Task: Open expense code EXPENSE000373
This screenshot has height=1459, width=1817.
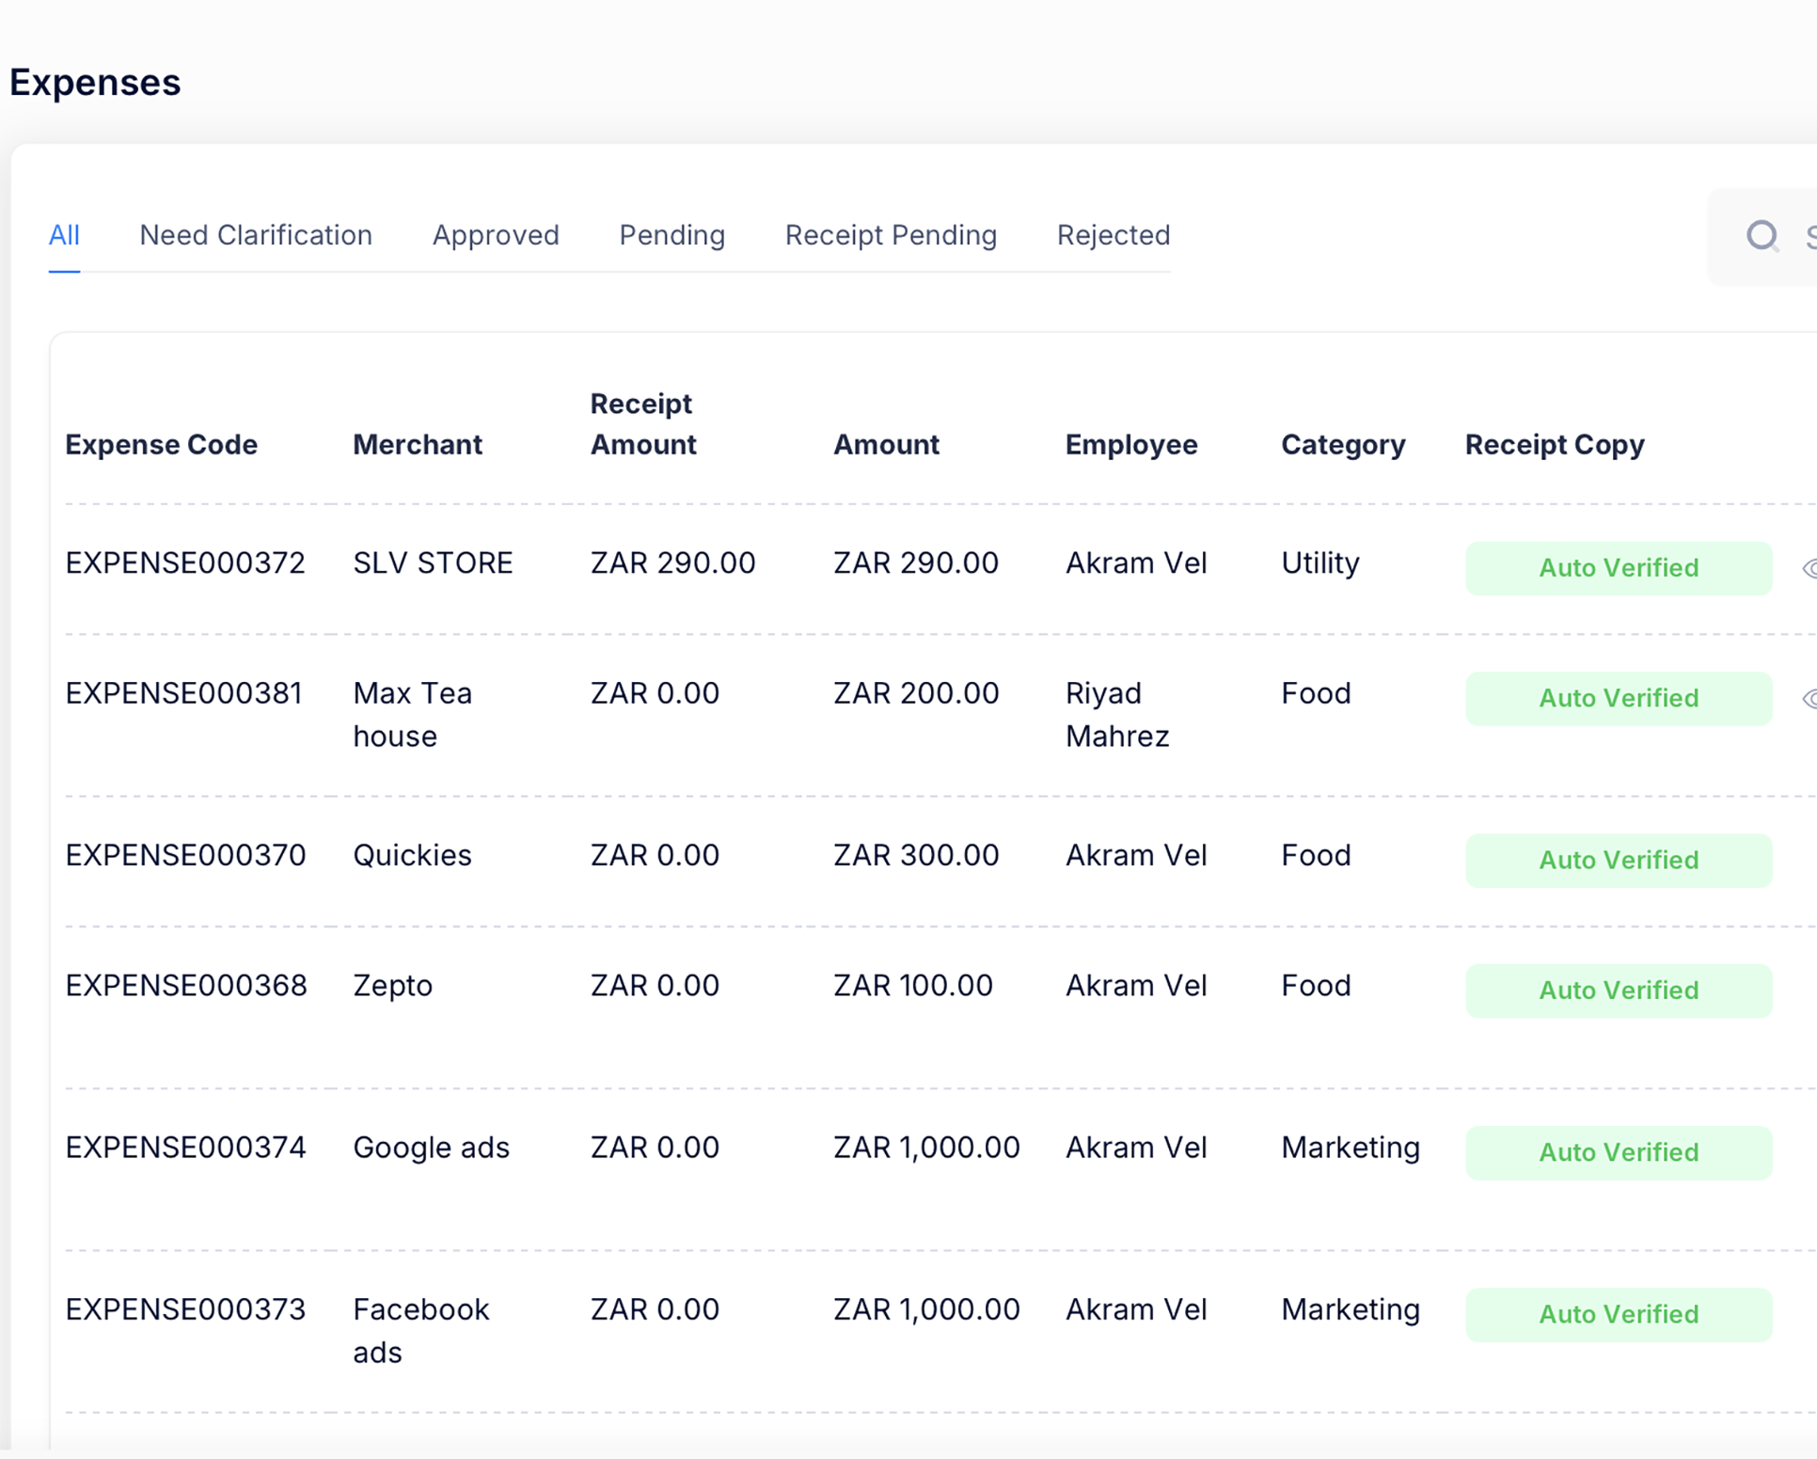Action: 185,1309
